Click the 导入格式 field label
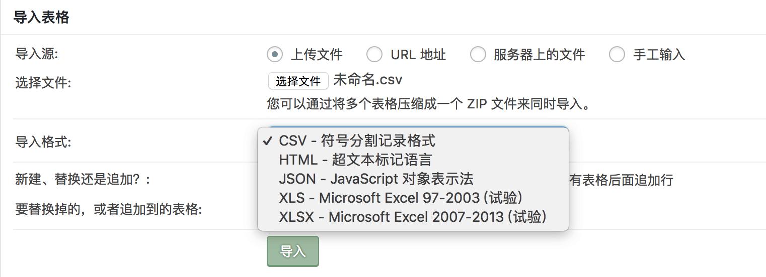Viewport: 766px width, 277px height. point(43,142)
